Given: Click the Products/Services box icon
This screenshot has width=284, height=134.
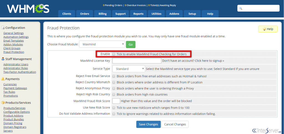Looking at the screenshot, I should pos(3,103).
